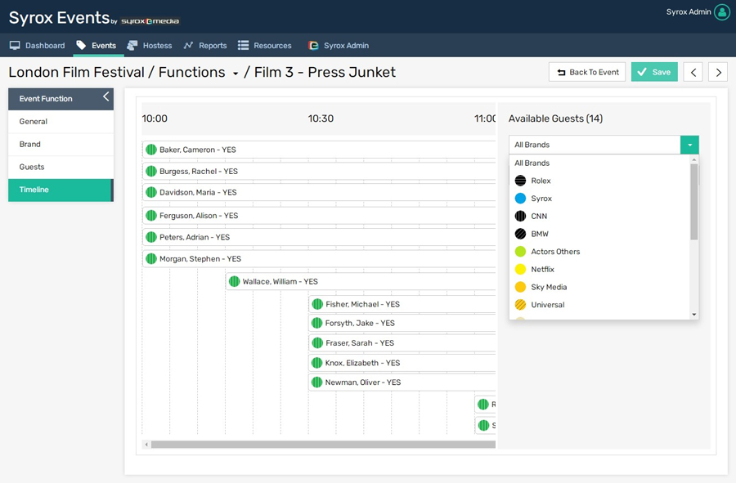Click the brand list scrollbar down arrow
This screenshot has width=736, height=483.
tap(694, 315)
